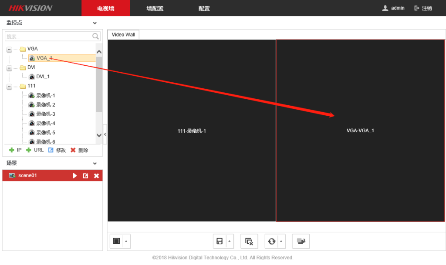Image resolution: width=446 pixels, height=265 pixels.
Task: Click the edit icon on scene01
Action: (x=85, y=176)
